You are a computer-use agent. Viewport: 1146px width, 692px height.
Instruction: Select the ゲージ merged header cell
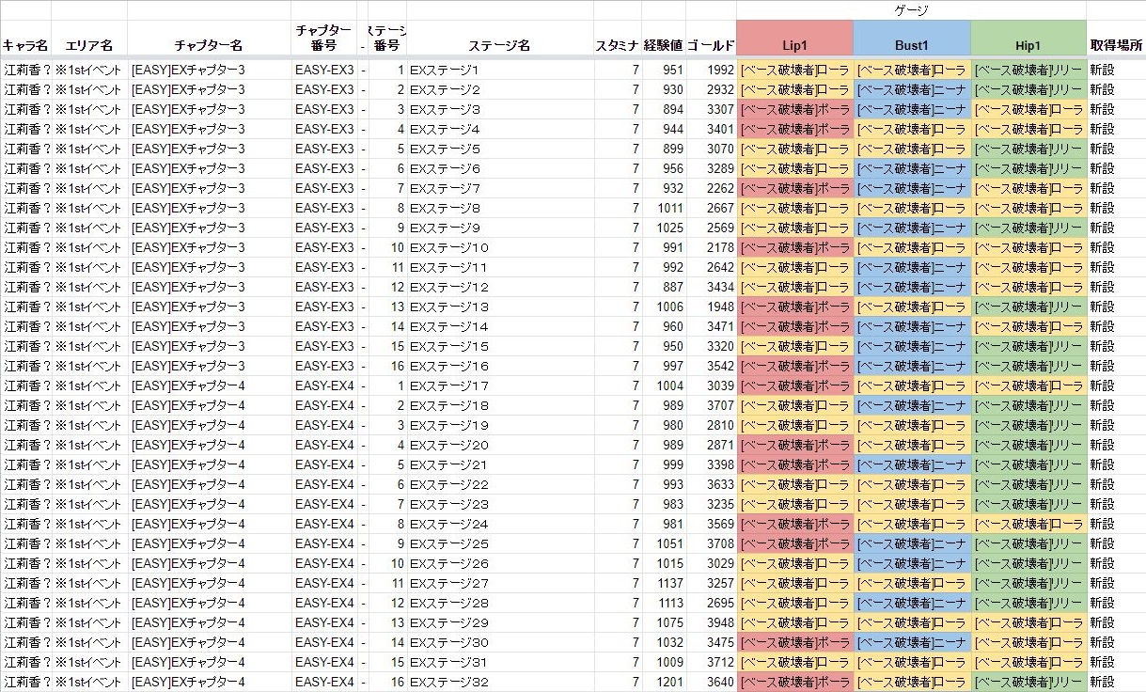pos(910,10)
